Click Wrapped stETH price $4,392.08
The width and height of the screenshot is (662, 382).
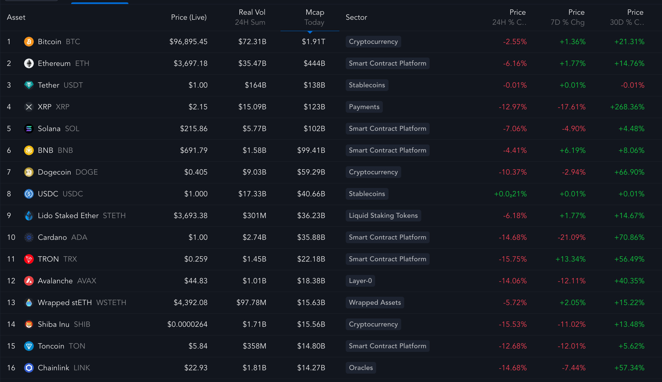pyautogui.click(x=191, y=303)
